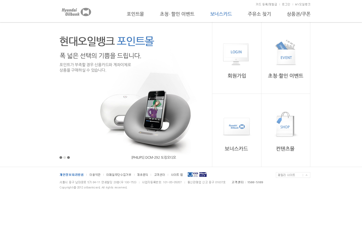Open the 포인트몰 menu
362x232 pixels.
coord(135,14)
